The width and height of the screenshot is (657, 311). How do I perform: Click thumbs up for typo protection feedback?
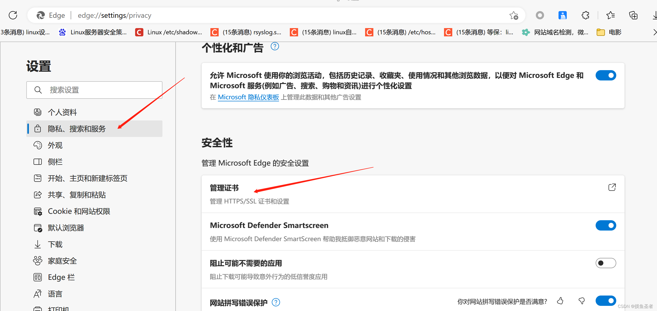(560, 301)
